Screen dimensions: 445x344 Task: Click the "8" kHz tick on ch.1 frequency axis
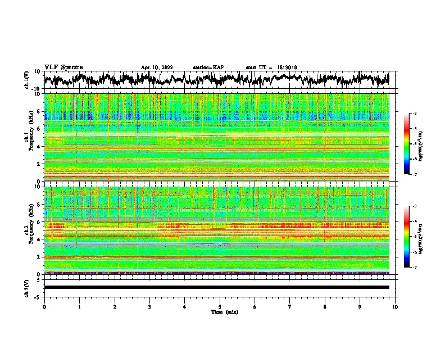(39, 111)
